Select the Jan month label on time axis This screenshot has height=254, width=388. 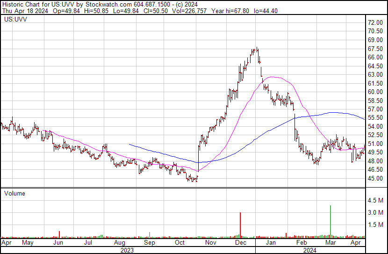point(270,243)
